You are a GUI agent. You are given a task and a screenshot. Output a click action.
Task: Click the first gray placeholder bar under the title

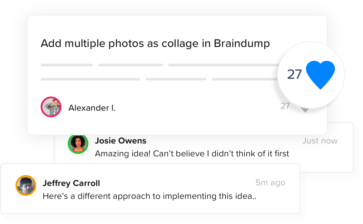pyautogui.click(x=67, y=65)
